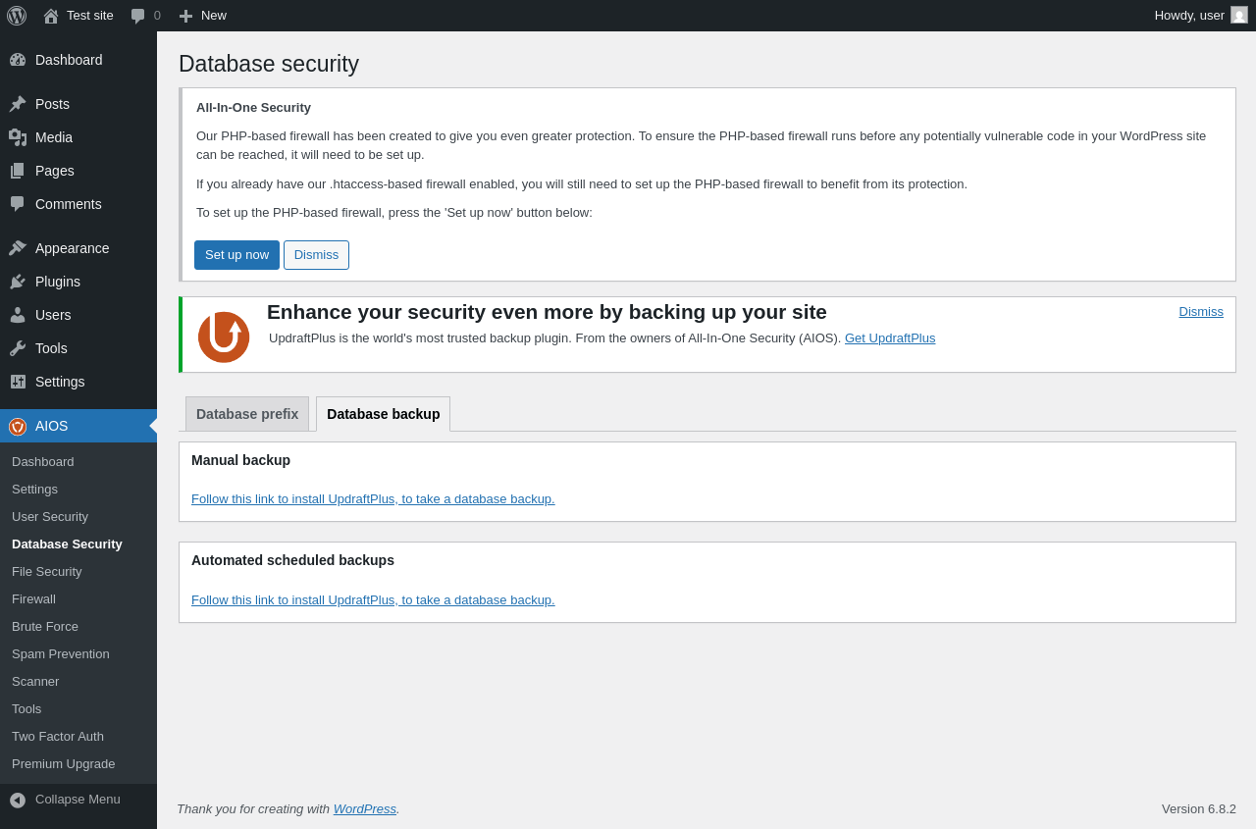Open the Posts menu item
This screenshot has width=1256, height=829.
tap(78, 104)
